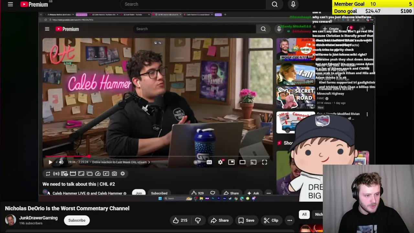The height and width of the screenshot is (233, 414).
Task: Mute the Caleb Hammer video volume
Action: pyautogui.click(x=61, y=162)
